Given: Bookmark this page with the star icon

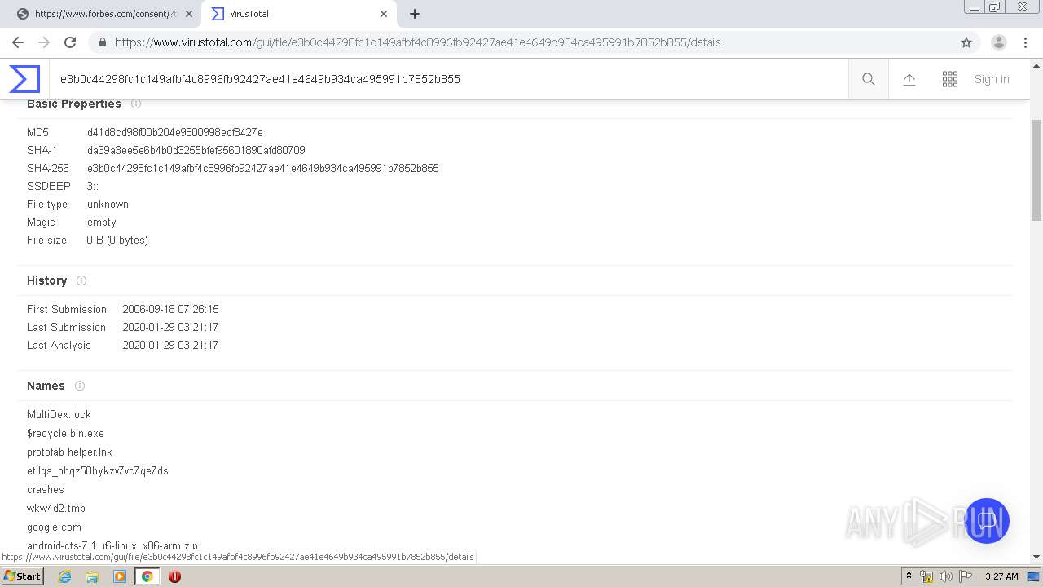Looking at the screenshot, I should point(966,42).
